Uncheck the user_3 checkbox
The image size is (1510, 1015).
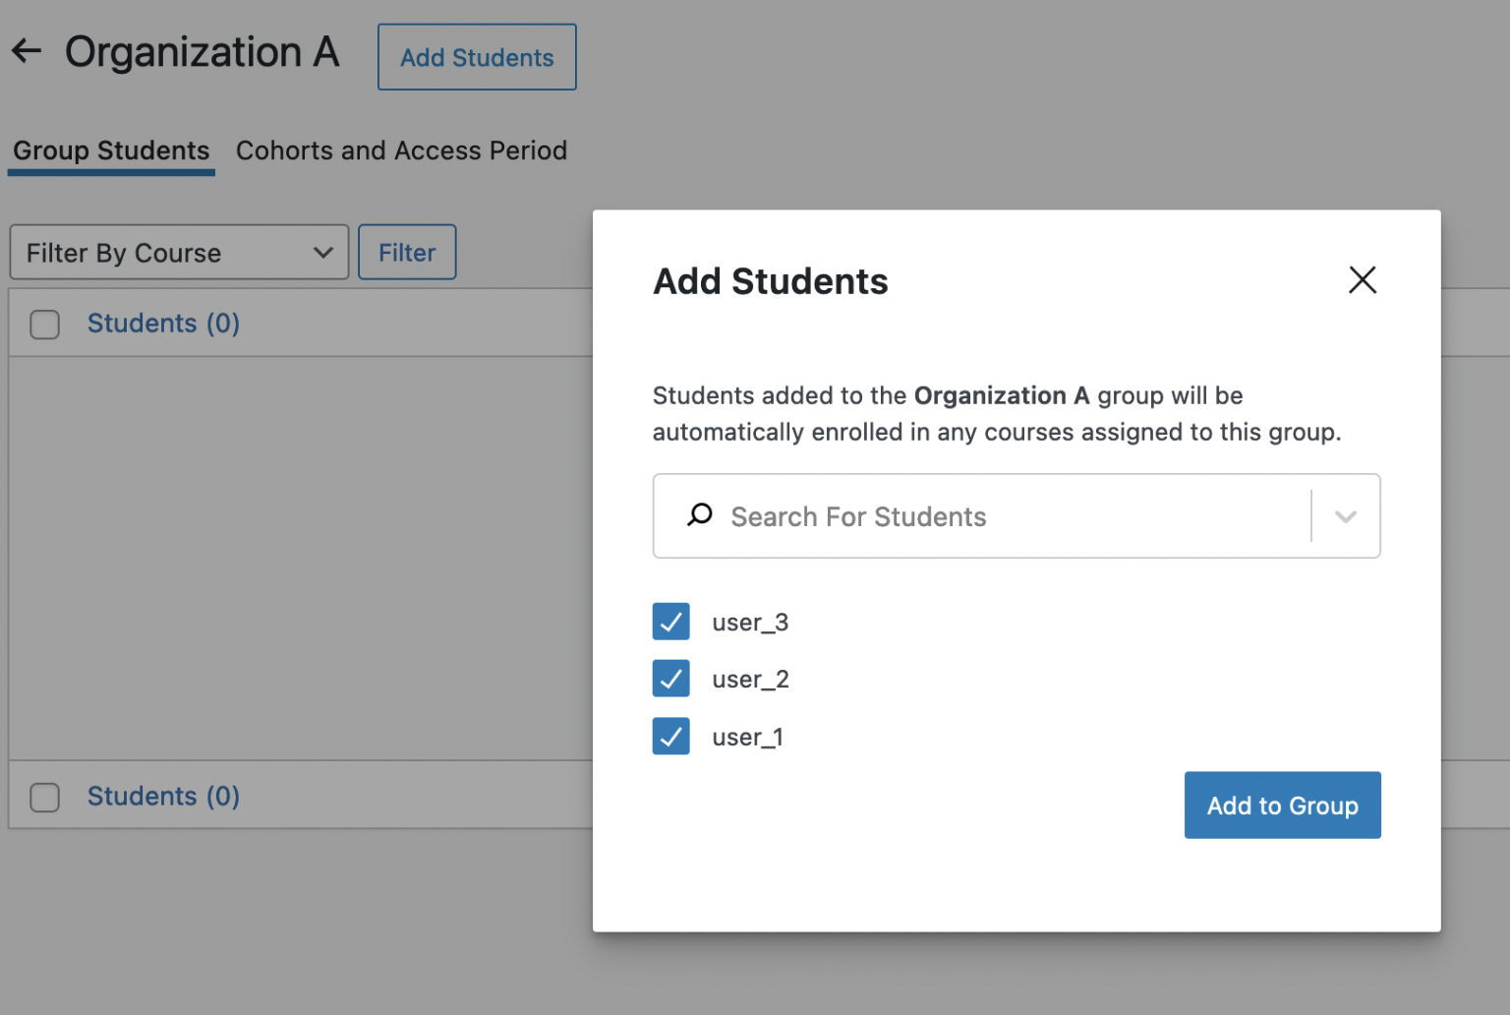click(x=671, y=621)
